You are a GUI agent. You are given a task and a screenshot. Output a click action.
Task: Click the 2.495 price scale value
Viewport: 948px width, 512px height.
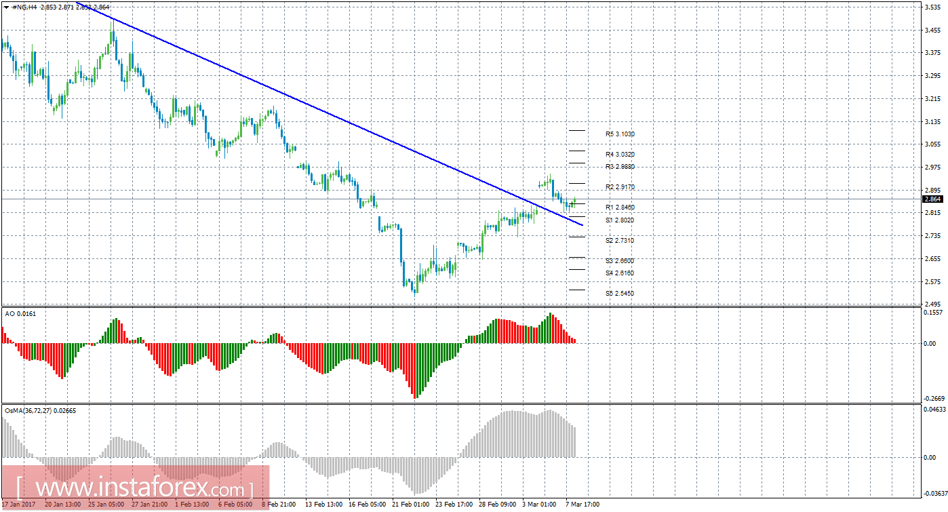(x=932, y=304)
